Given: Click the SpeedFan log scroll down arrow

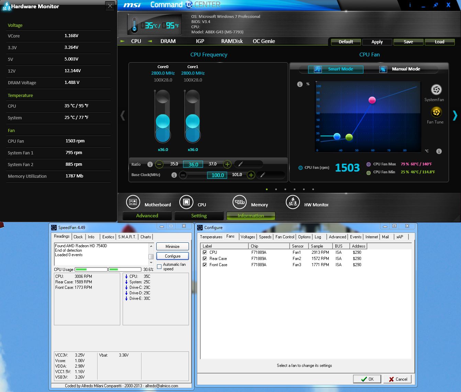Looking at the screenshot, I should (x=151, y=263).
